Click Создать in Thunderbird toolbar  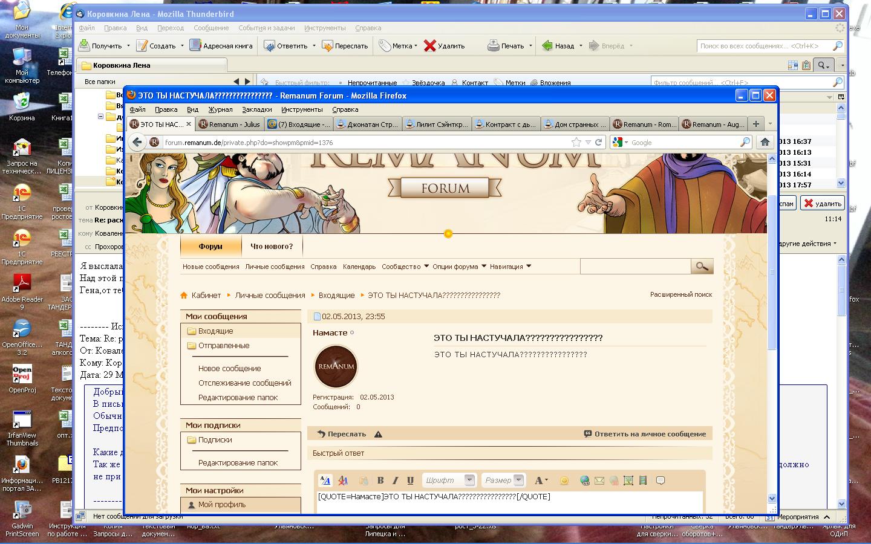click(x=156, y=45)
